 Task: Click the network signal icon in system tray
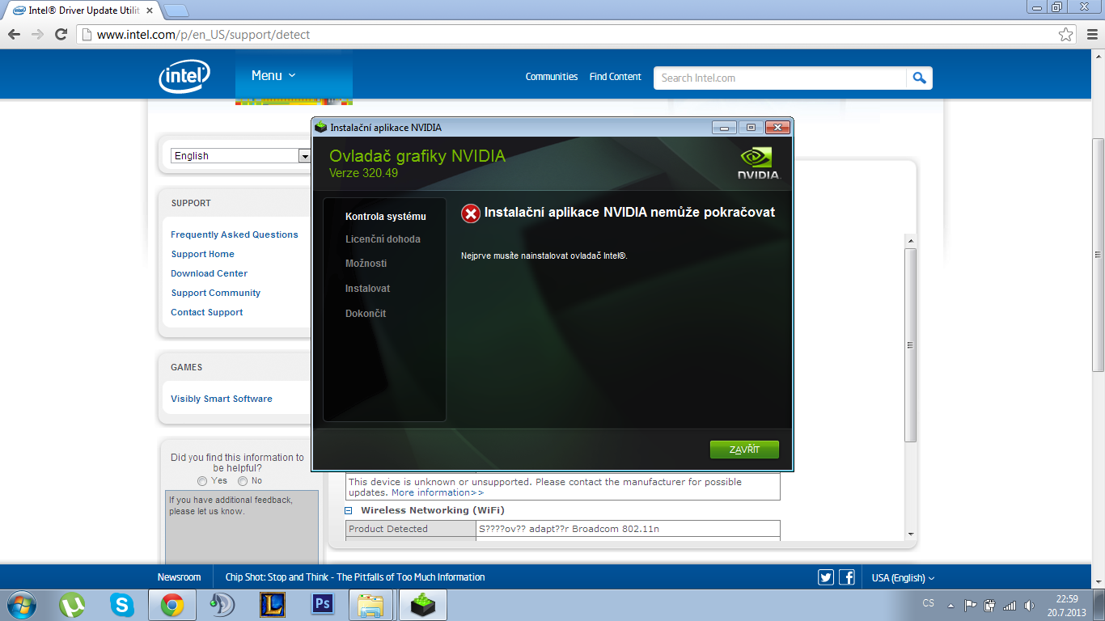[1010, 605]
